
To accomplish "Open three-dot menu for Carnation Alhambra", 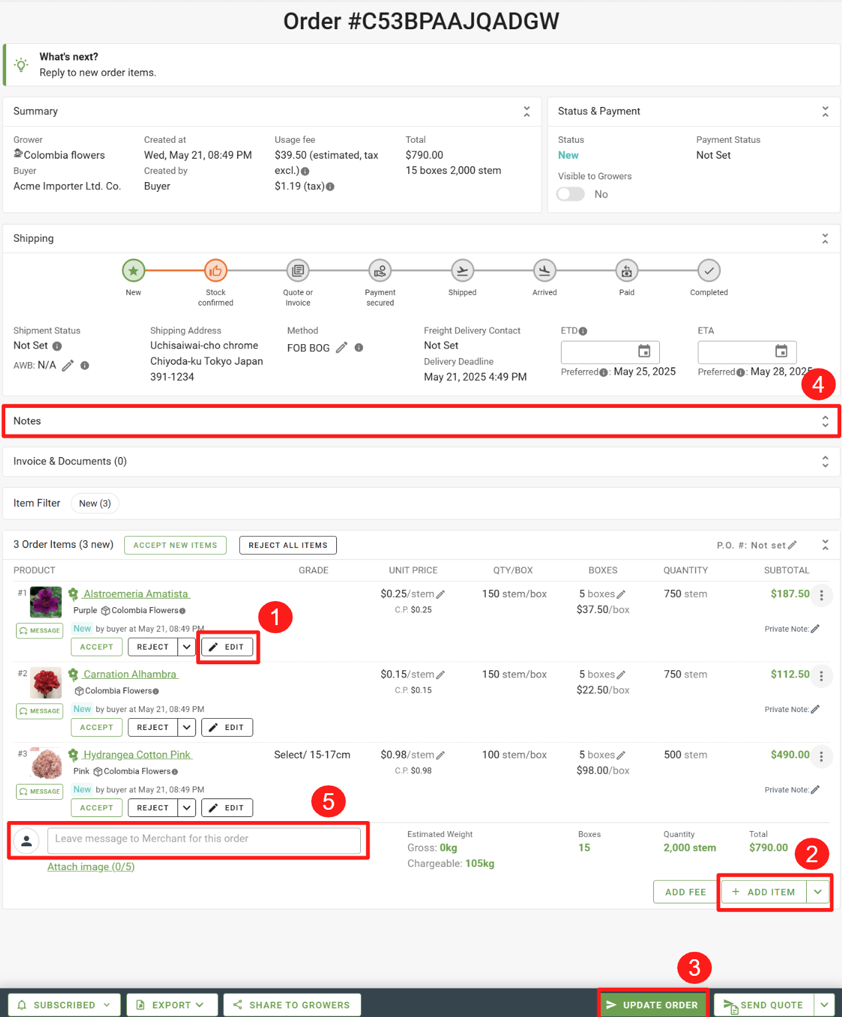I will coord(821,676).
